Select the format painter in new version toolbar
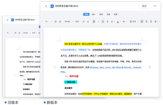 click(x=56, y=21)
